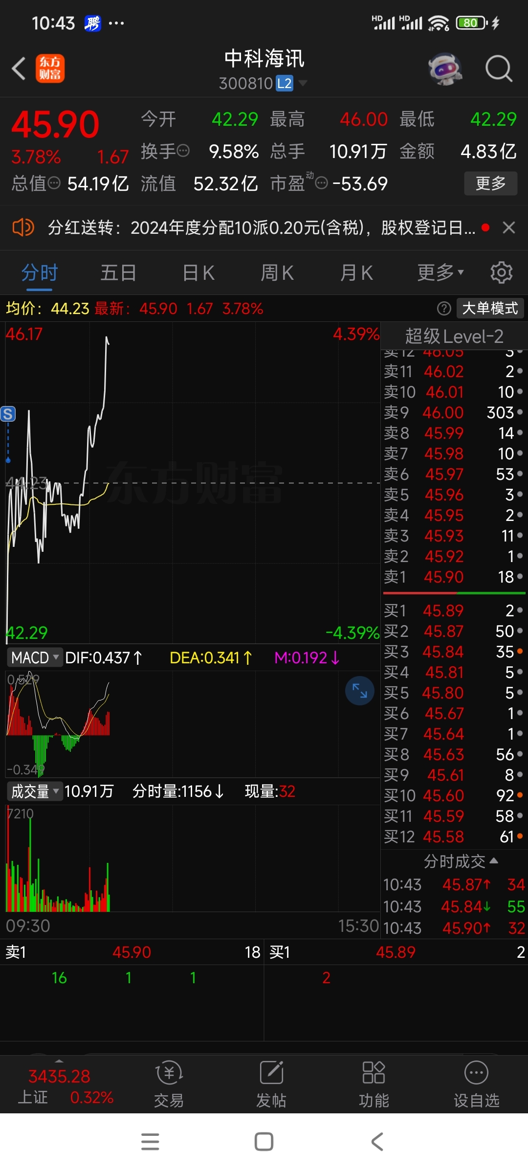Tap the bottom 买1 45.89 queue header
This screenshot has width=528, height=1174.
pos(396,952)
